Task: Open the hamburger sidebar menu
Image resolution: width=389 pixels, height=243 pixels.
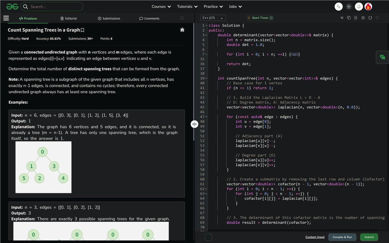Action: click(x=6, y=18)
